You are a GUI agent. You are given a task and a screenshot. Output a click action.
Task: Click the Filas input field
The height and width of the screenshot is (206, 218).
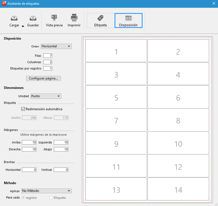point(48,56)
